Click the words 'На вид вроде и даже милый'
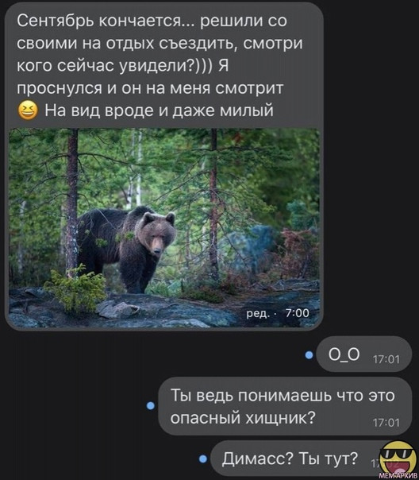419x480 pixels. [160, 110]
